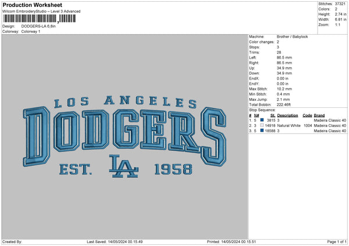Click the Total Bobbin value 222.46ft
This screenshot has width=349, height=246.
point(284,105)
